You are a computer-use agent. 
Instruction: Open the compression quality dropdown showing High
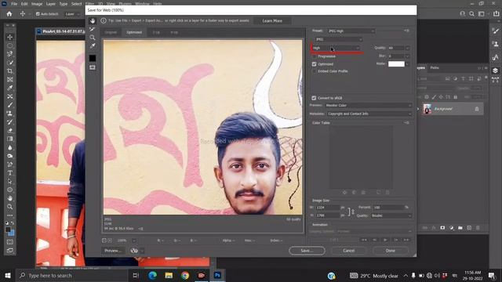pos(336,48)
